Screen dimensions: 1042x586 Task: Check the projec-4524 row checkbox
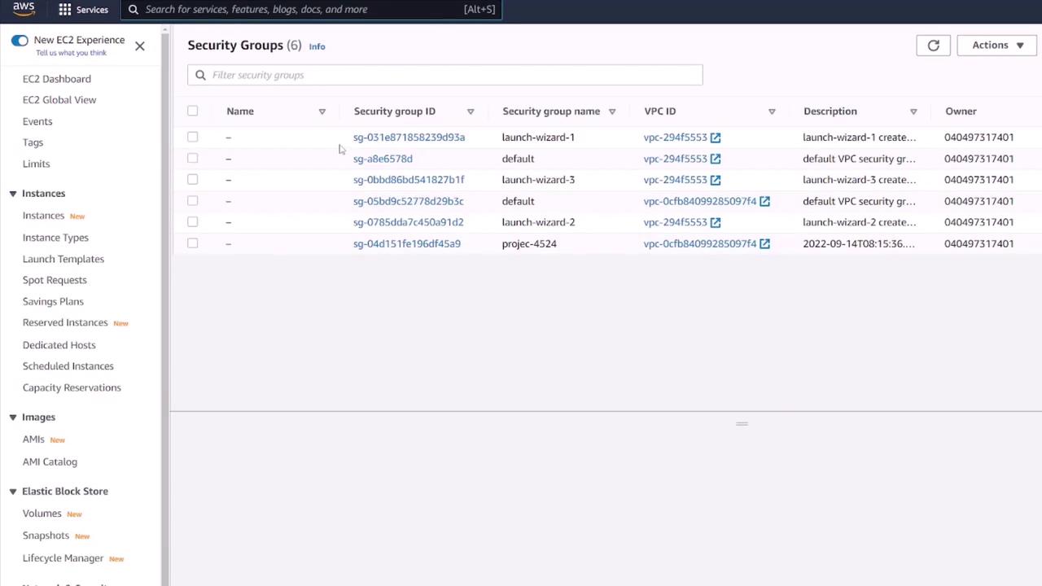point(193,243)
